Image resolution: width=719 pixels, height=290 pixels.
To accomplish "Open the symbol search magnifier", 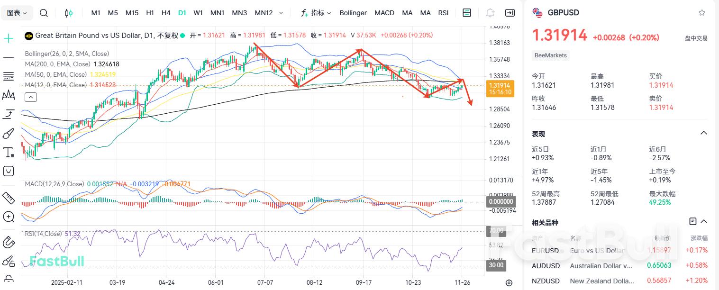I will (x=44, y=13).
